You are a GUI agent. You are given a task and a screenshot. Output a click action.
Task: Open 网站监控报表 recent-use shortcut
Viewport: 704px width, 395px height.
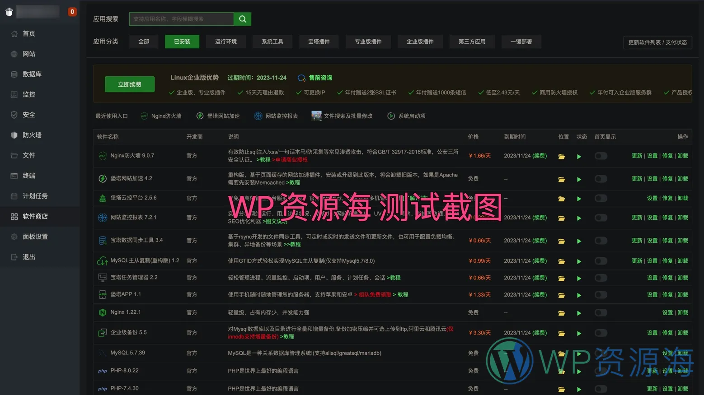tap(276, 116)
